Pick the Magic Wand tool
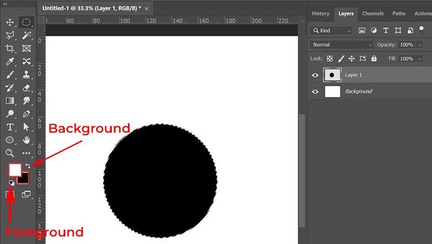 pyautogui.click(x=27, y=35)
